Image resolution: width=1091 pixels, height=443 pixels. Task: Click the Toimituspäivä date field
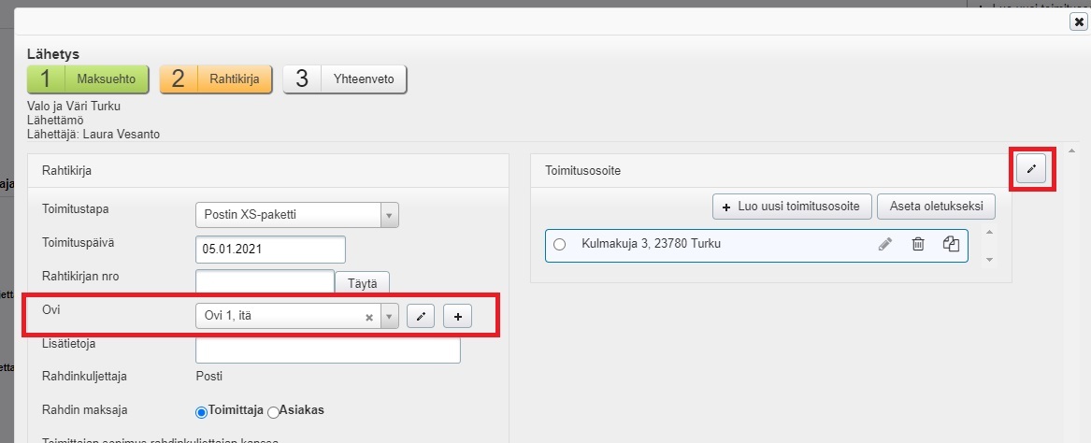pyautogui.click(x=270, y=250)
